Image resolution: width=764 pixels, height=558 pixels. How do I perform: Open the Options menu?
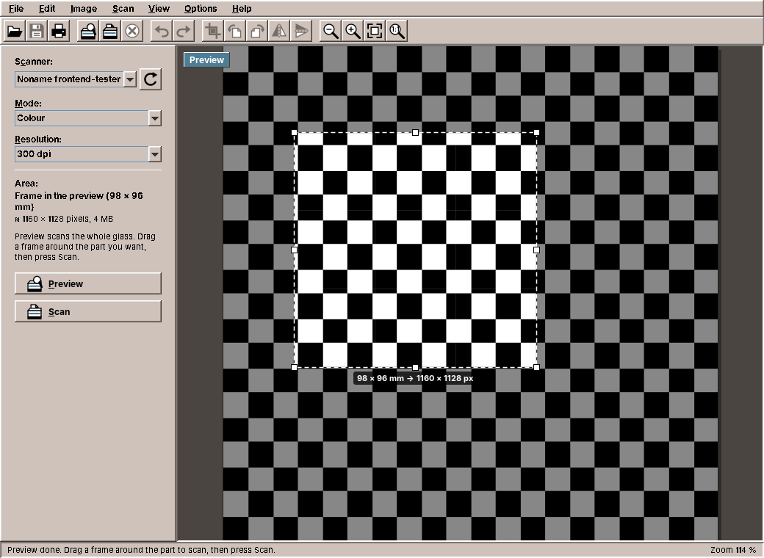[x=201, y=9]
